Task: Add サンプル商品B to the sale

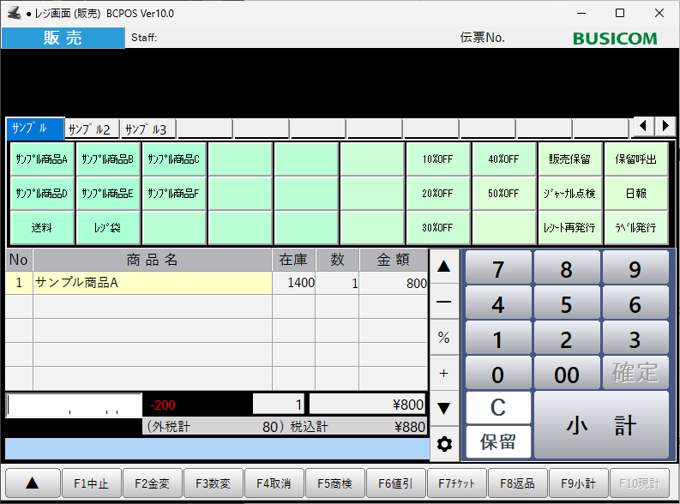Action: point(108,159)
